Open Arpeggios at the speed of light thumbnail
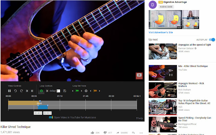Image resolution: width=216 pixels, height=135 pixels. [163, 52]
